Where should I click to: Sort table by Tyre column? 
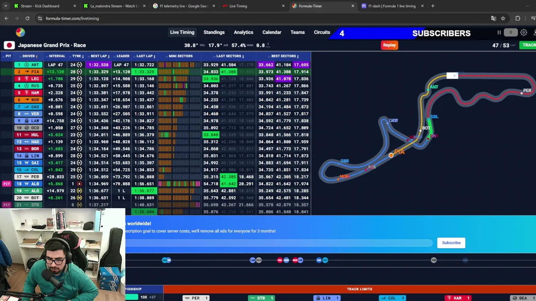(x=78, y=56)
